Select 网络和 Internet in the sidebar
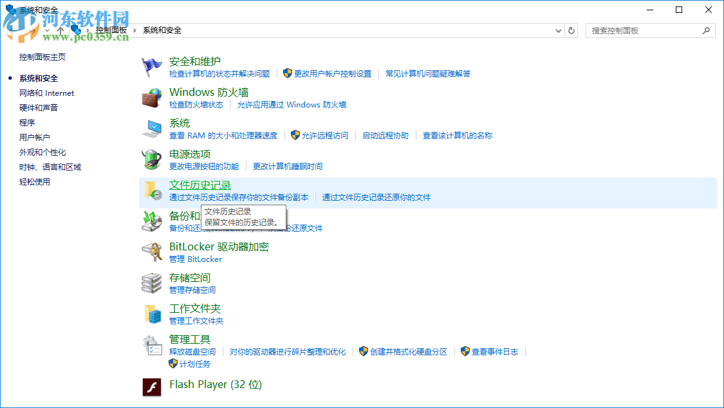The width and height of the screenshot is (724, 408). tap(46, 93)
